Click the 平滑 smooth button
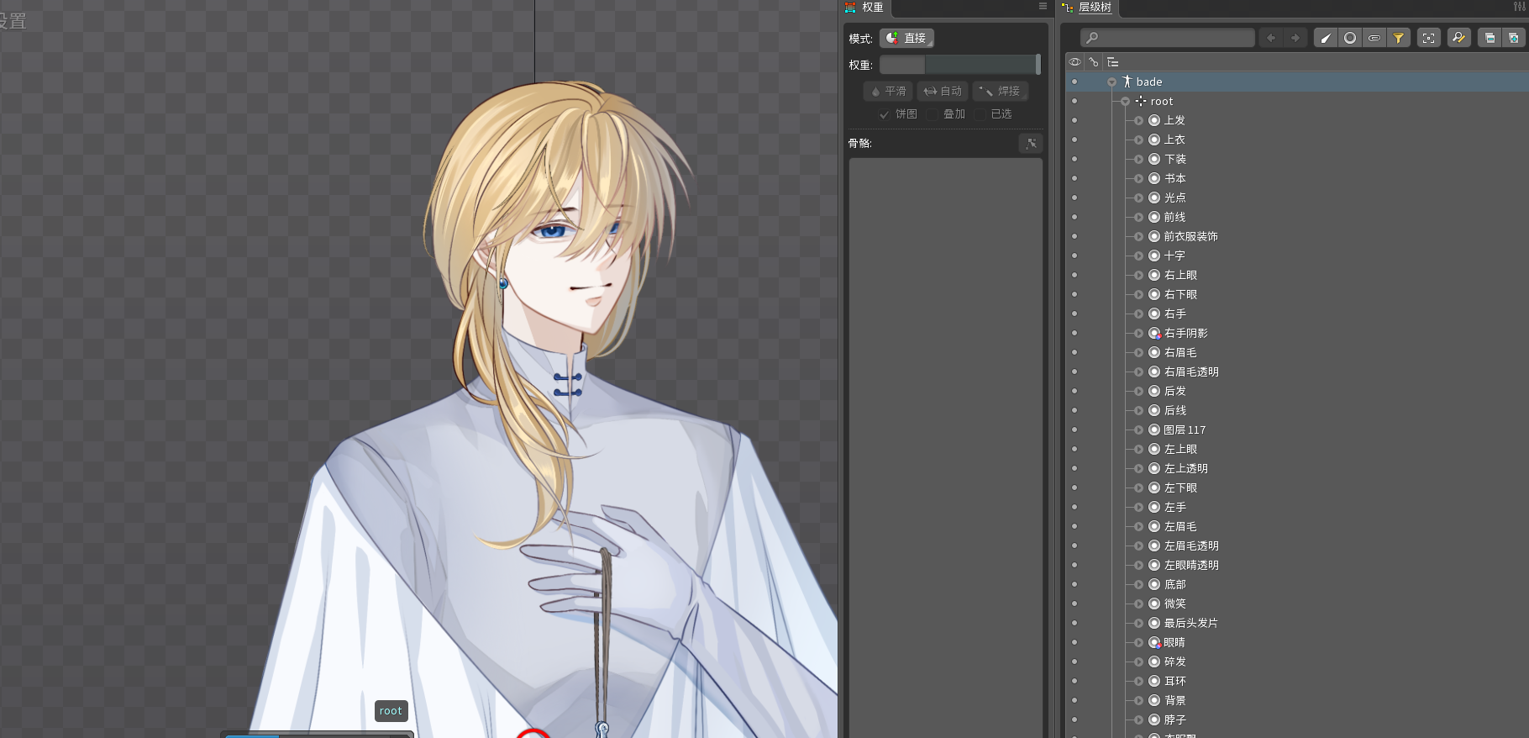Viewport: 1529px width, 738px height. point(888,91)
